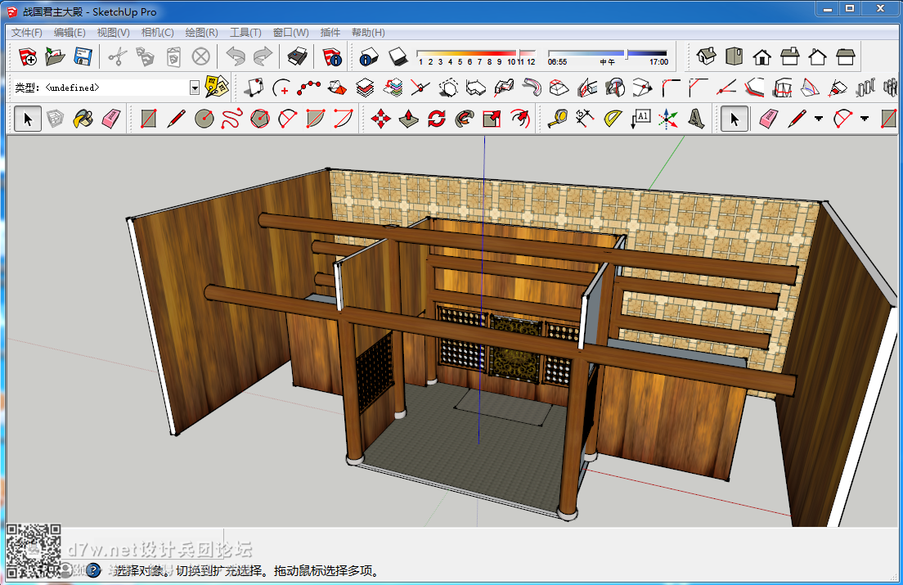Switch to Back view house outline icon

818,56
